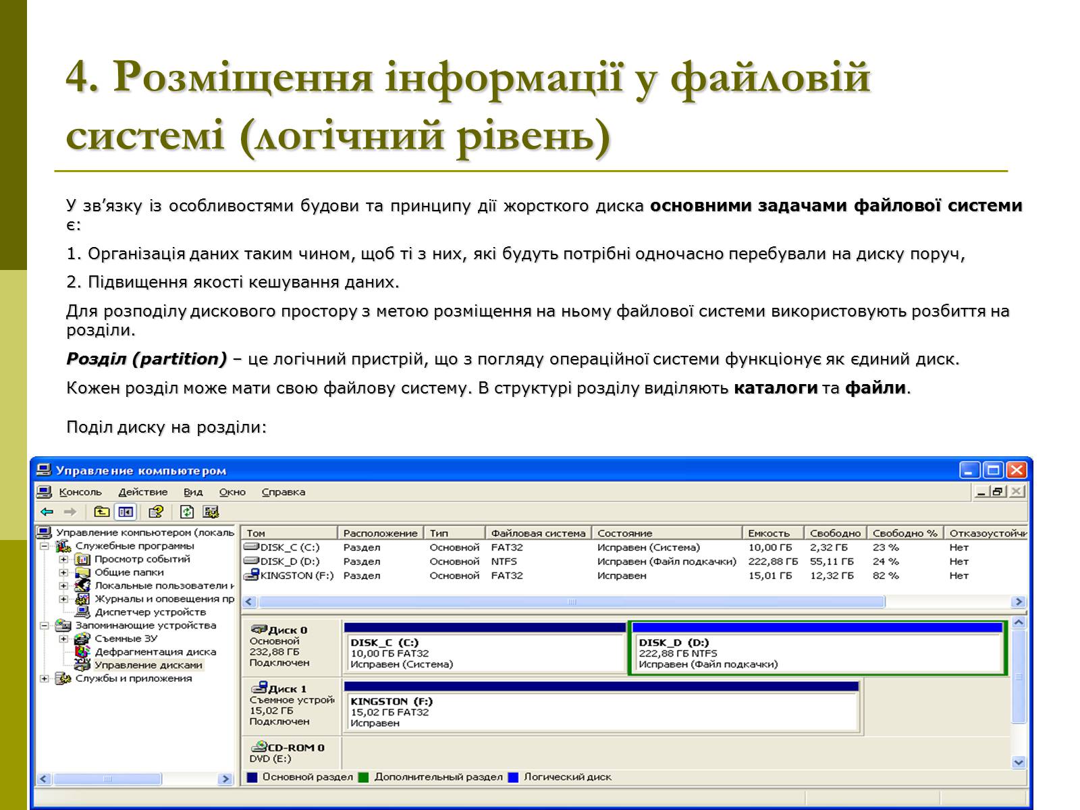
Task: Click the Исправен (Файл подкачки) status cell in list
Action: 666,562
